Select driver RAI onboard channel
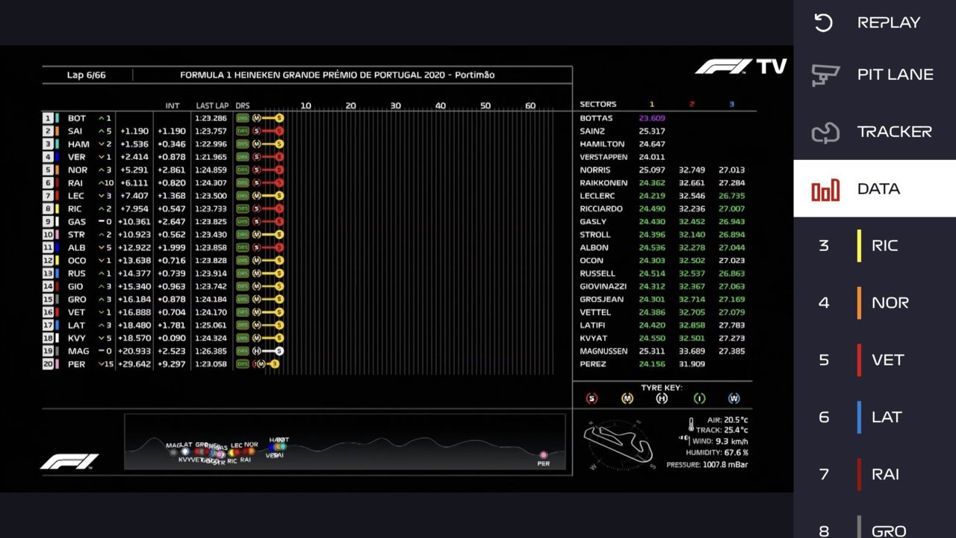Screen dimensions: 956x538 coord(875,474)
